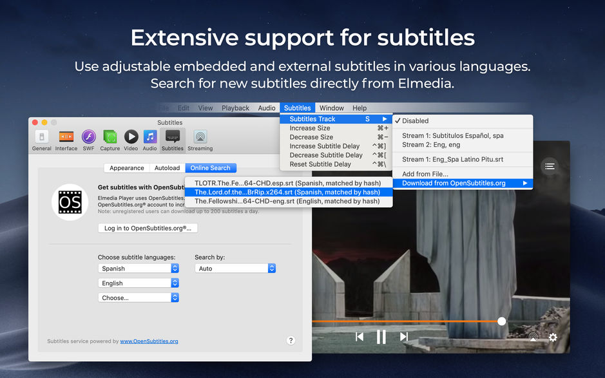The image size is (605, 378).
Task: Click Log in to OpenSubtitles.org button
Action: point(148,227)
